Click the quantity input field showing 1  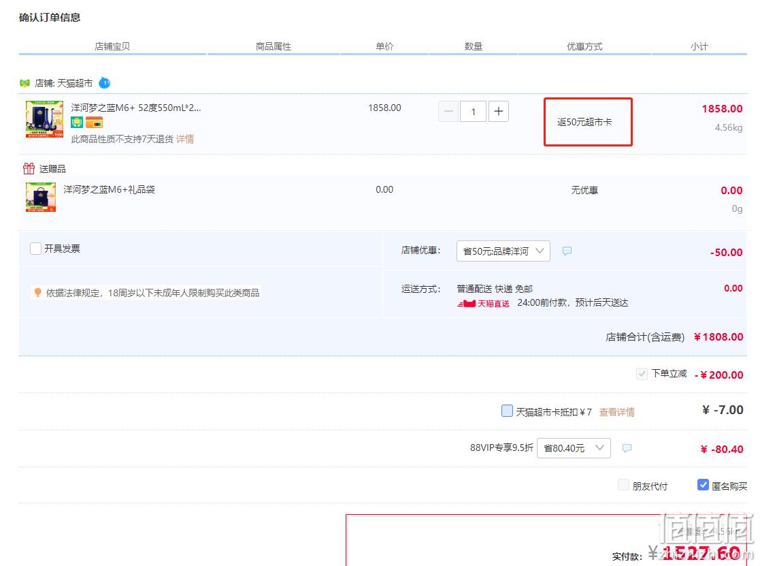pos(473,112)
